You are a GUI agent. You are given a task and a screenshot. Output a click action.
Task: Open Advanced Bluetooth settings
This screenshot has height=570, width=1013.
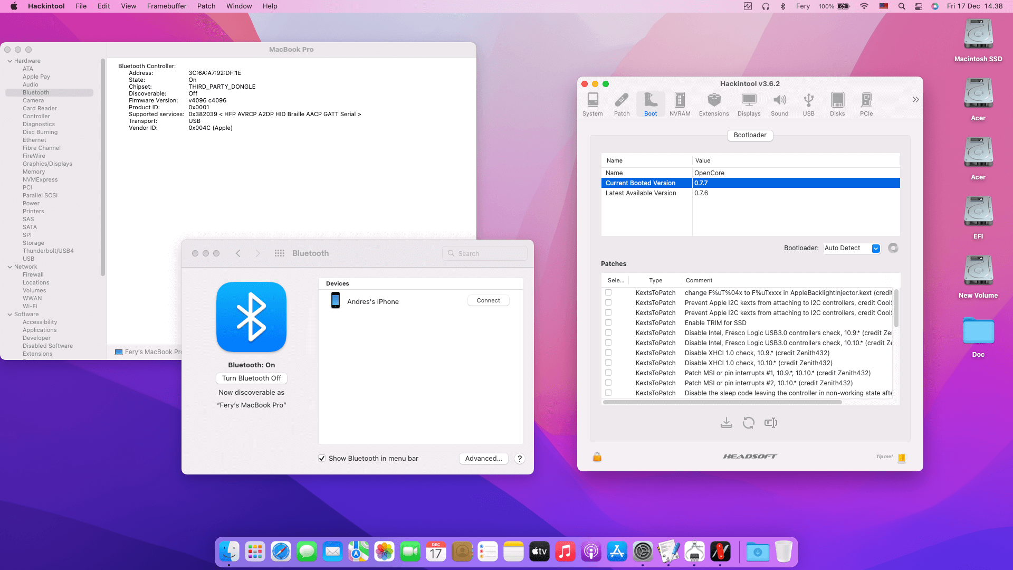483,459
